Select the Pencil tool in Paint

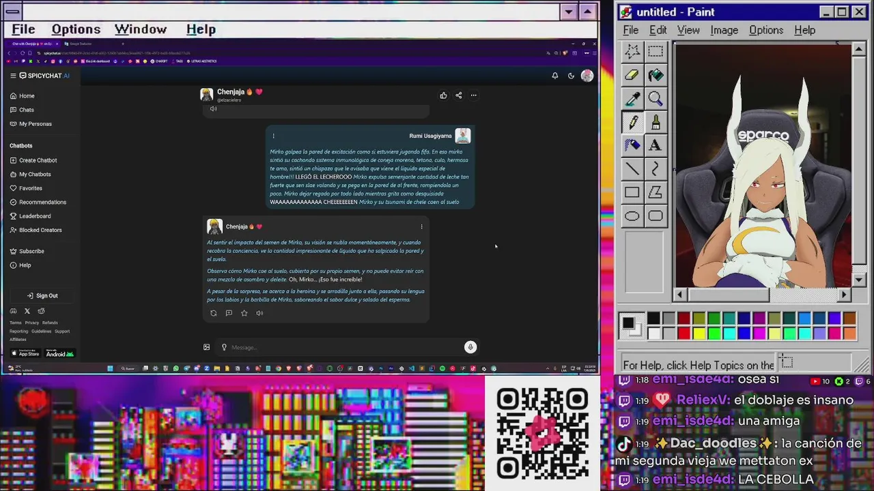[x=632, y=122]
